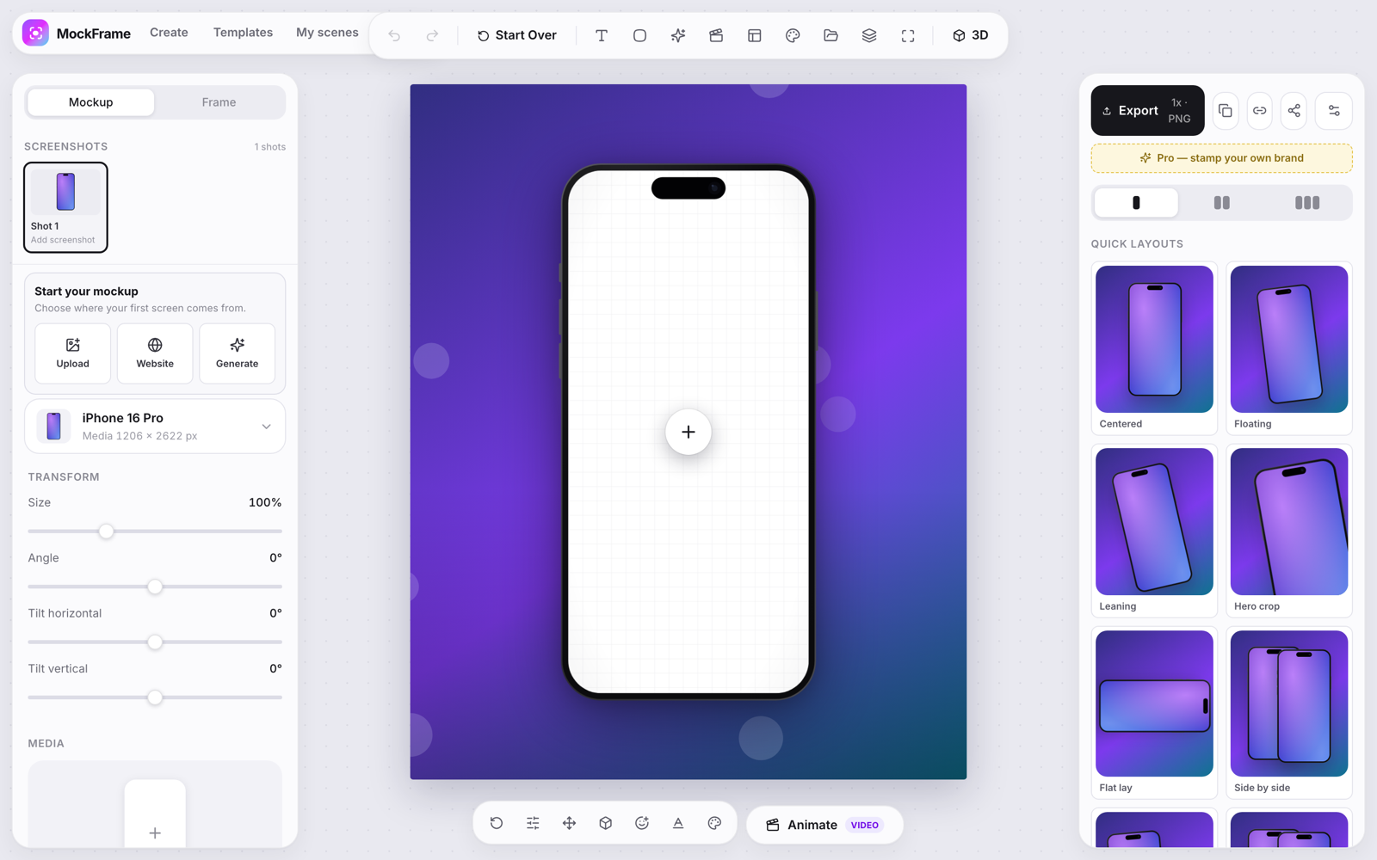
Task: Open the emoji sticker icon in bottom toolbar
Action: coord(642,823)
